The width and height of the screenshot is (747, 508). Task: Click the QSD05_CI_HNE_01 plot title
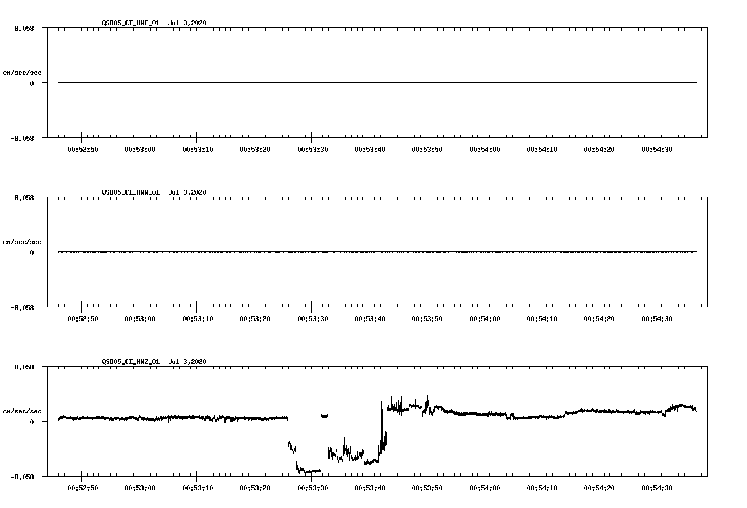[x=154, y=23]
